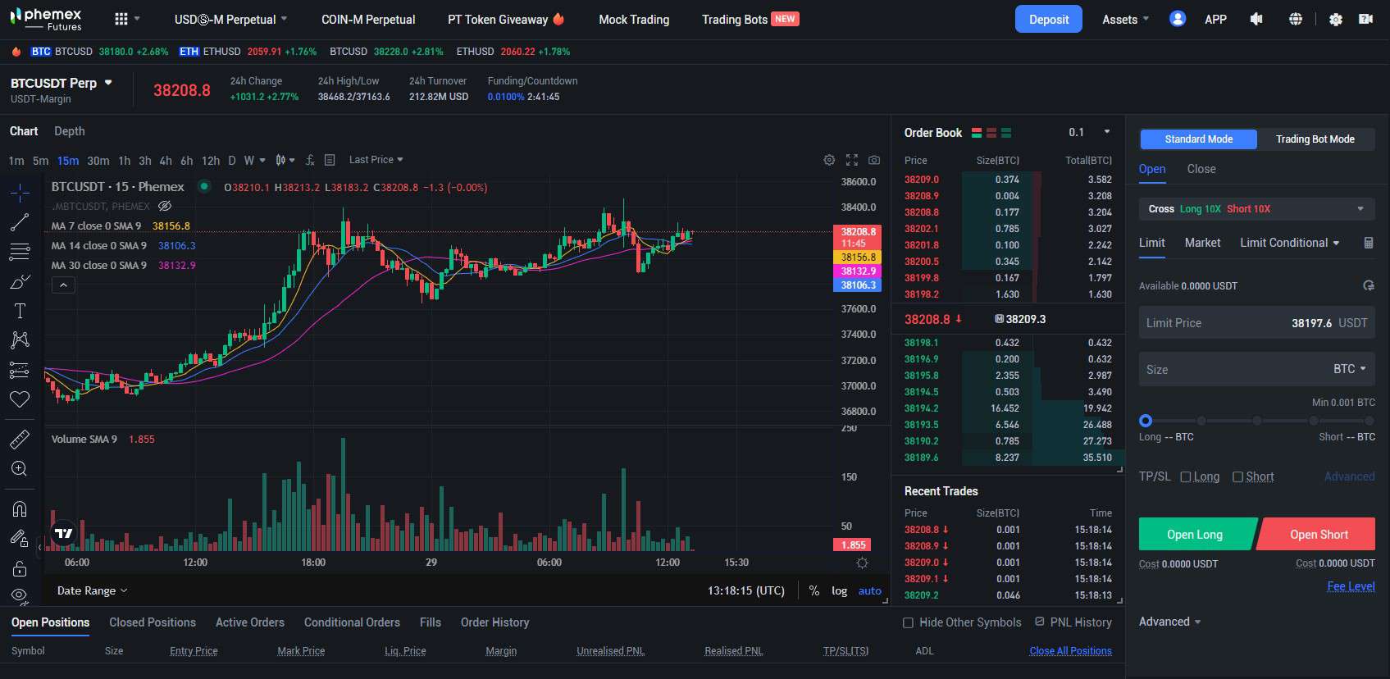
Task: Open the calculator icon
Action: tap(1368, 243)
